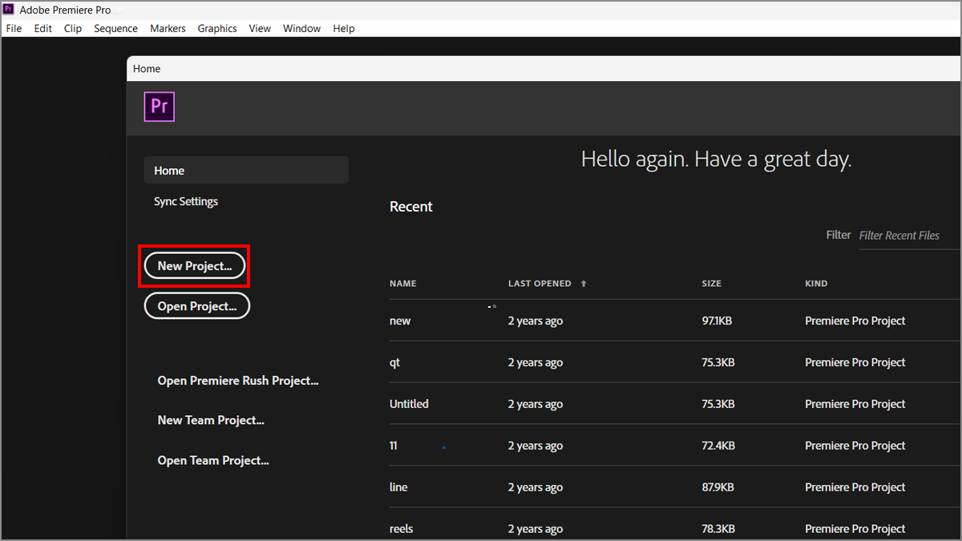Open the recent project named reels
Screen dimensions: 962x541
tap(402, 529)
